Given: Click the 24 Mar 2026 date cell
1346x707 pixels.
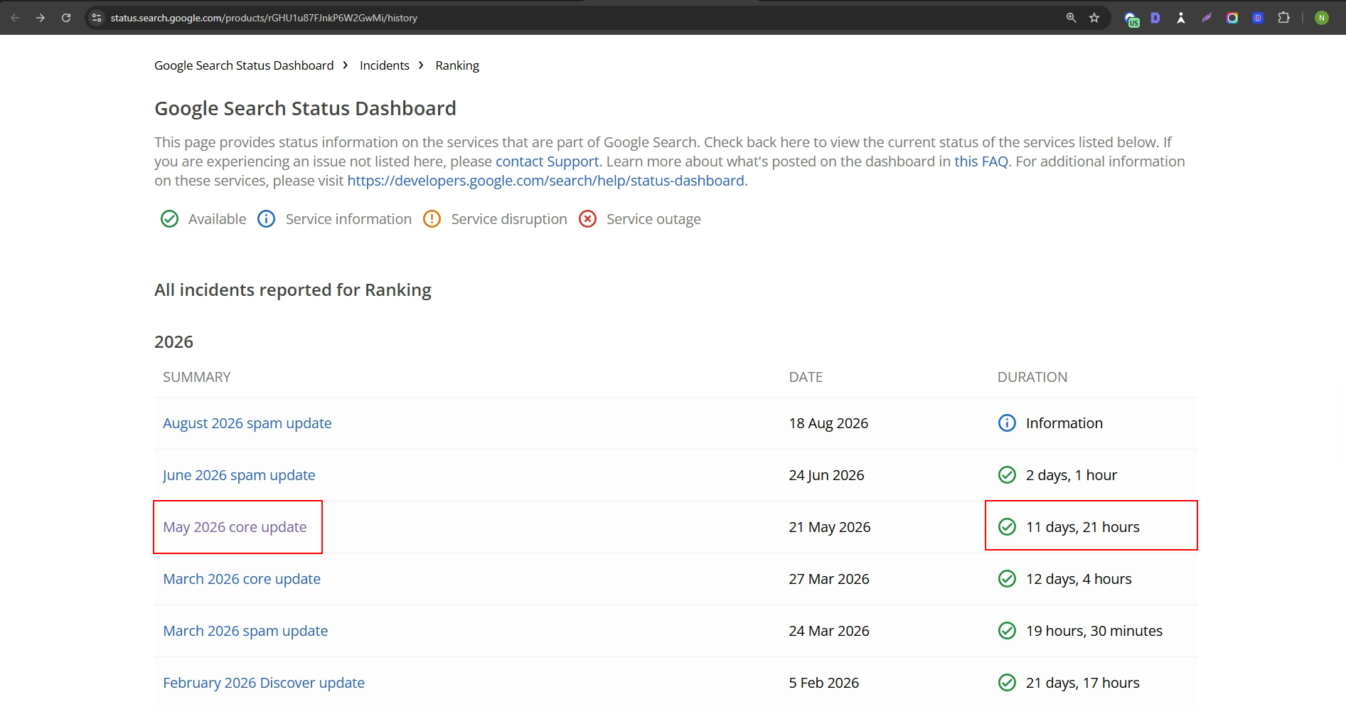Looking at the screenshot, I should click(x=829, y=631).
